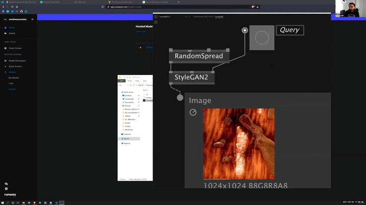Select the StyleGAN2 node
Viewport: 366px width, 205px height.
[193, 78]
